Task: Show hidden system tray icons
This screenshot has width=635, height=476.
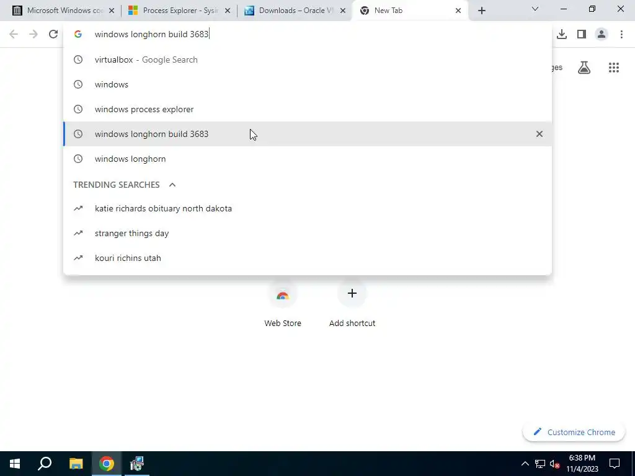Action: (x=525, y=464)
